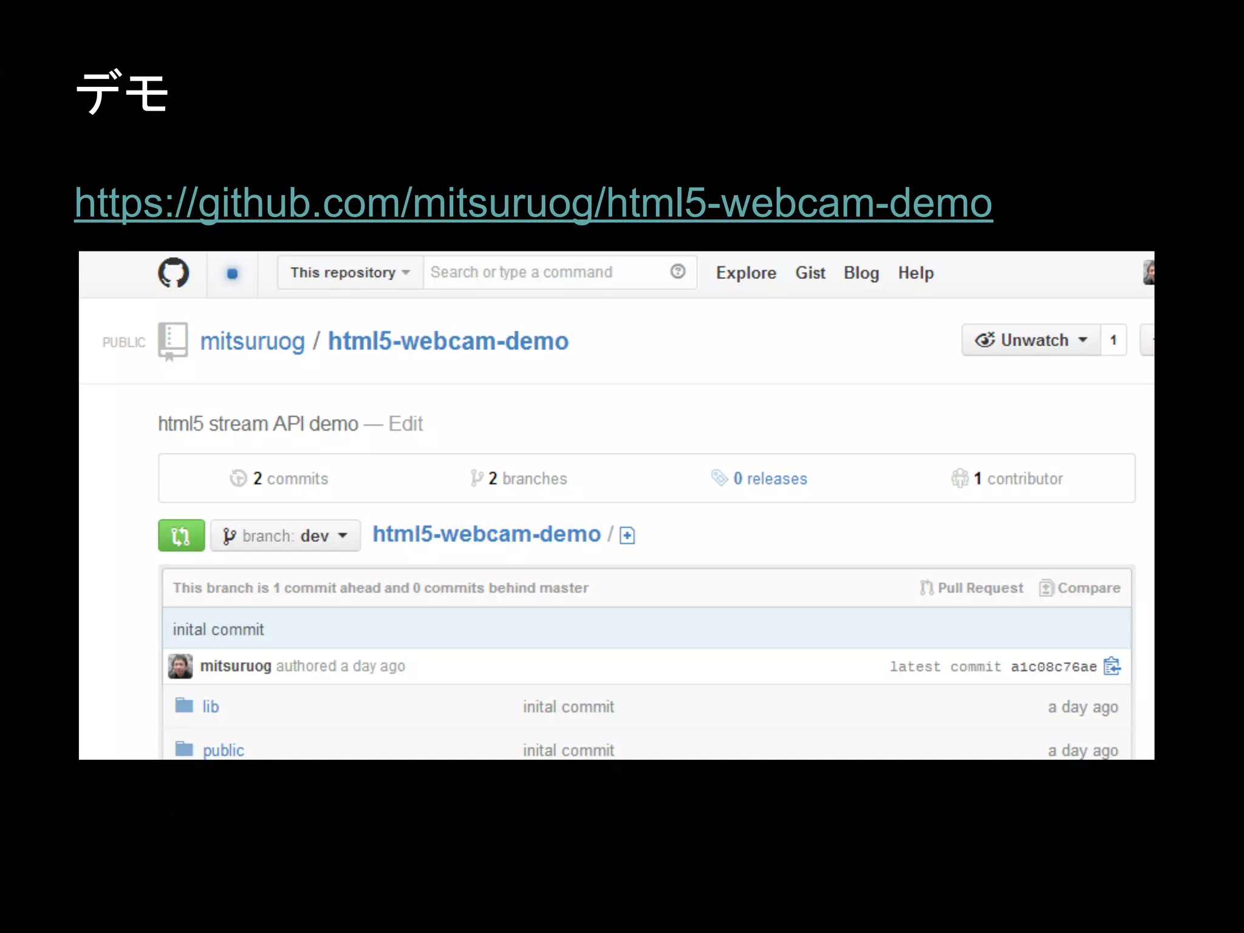Click the public row's 'a day ago' timestamp

1083,751
